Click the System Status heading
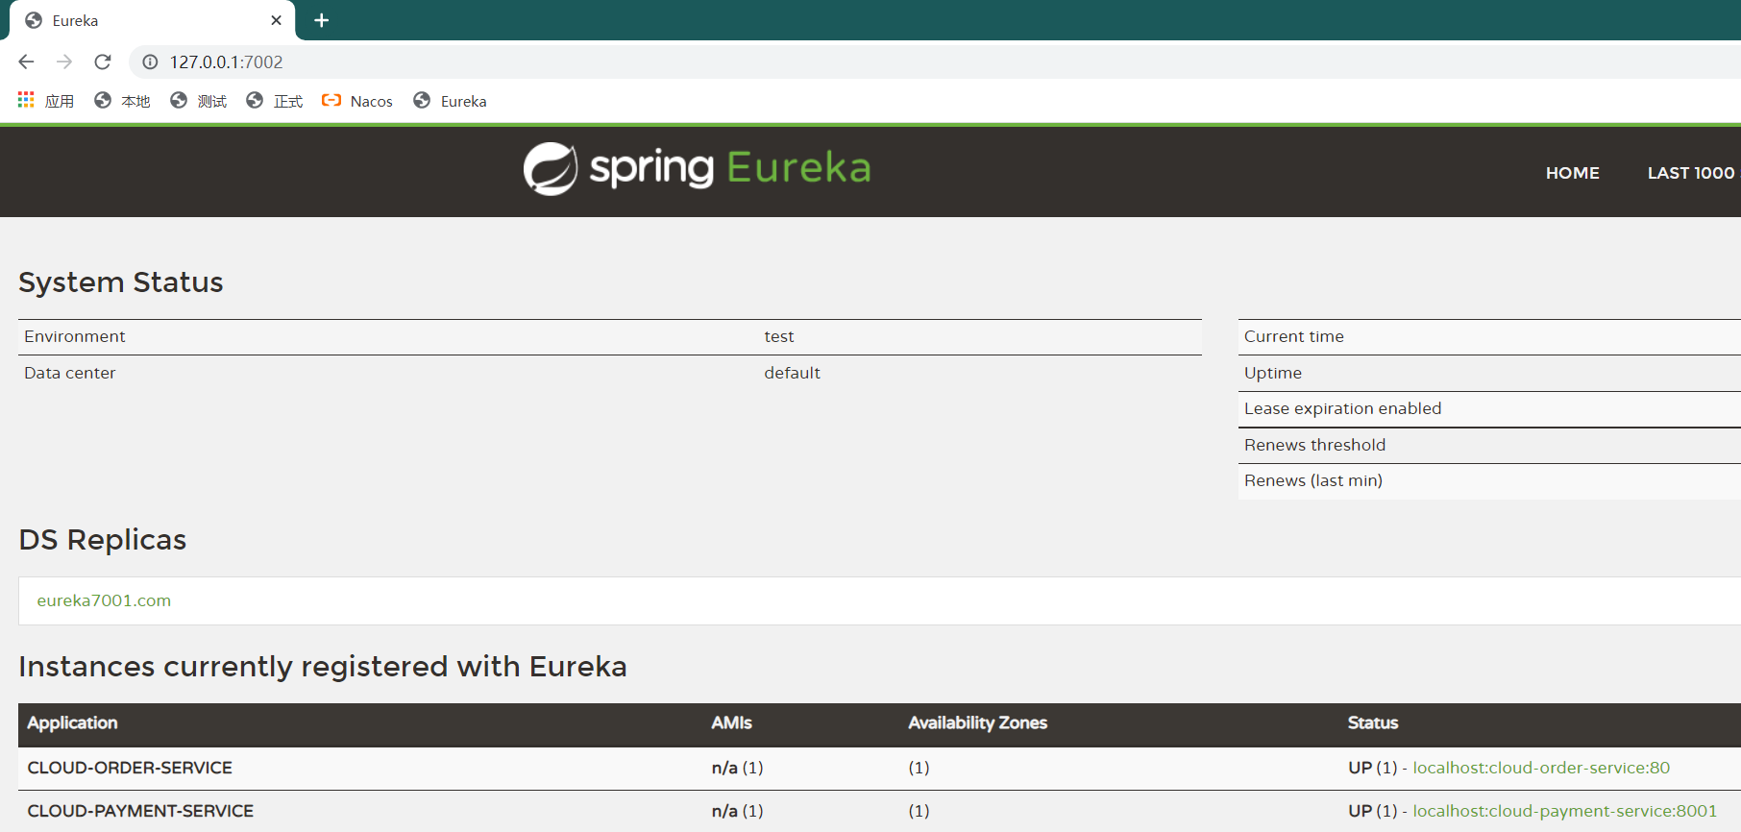Image resolution: width=1741 pixels, height=832 pixels. [x=121, y=282]
